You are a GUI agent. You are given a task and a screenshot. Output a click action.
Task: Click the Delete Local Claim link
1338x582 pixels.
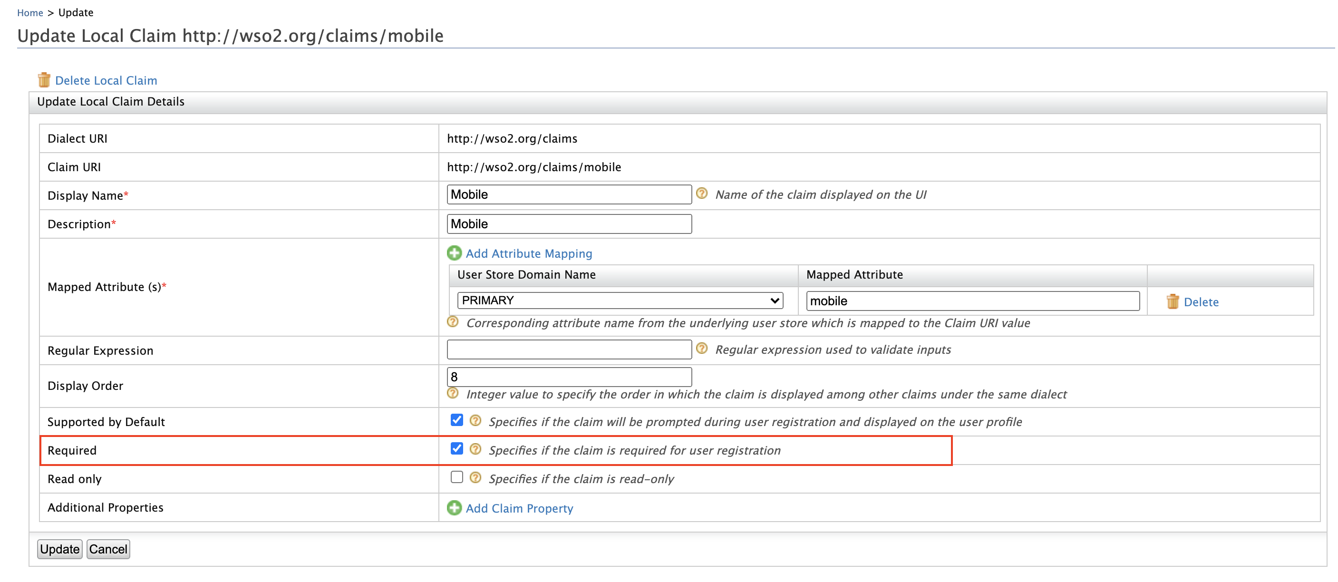tap(106, 80)
